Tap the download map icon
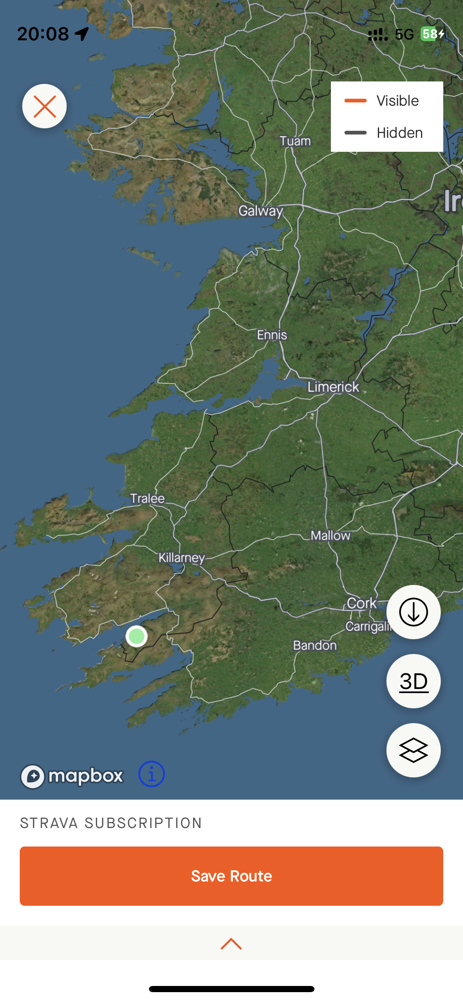463x1002 pixels. [413, 612]
